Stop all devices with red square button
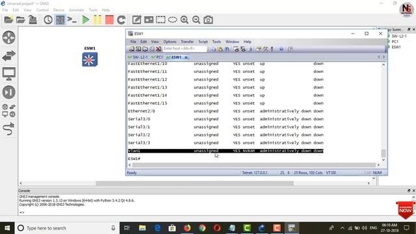The image size is (416, 234). (x=109, y=20)
